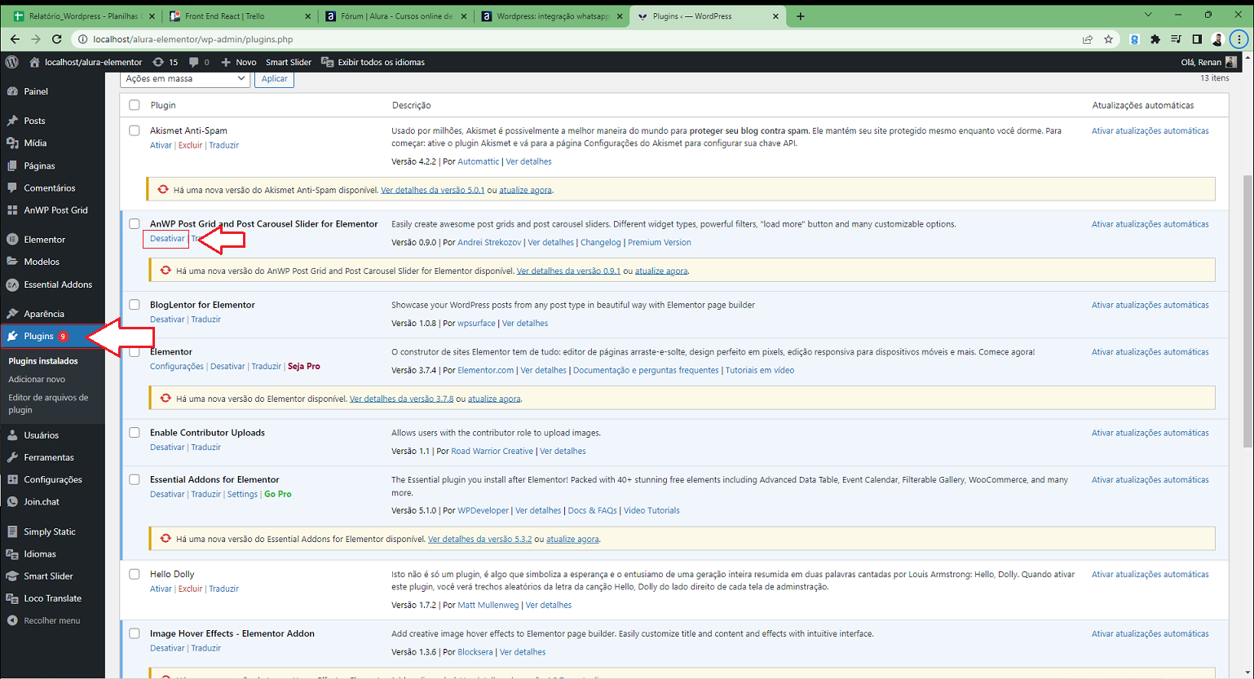Click Seja Pro link under Elementor
Image resolution: width=1254 pixels, height=679 pixels.
click(304, 366)
